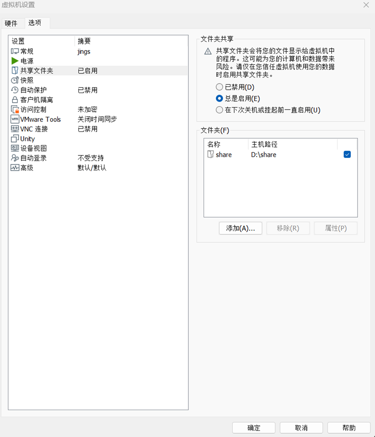Open the 选项 tab

(34, 23)
